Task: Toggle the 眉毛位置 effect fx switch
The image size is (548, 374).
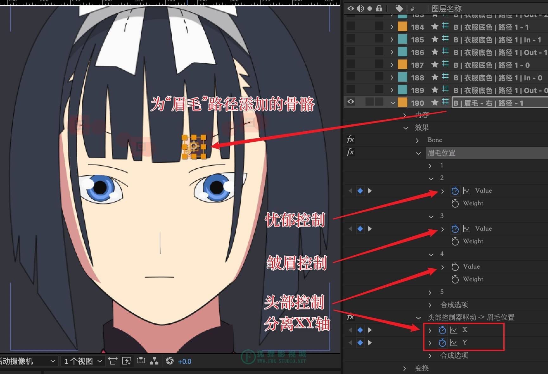Action: pyautogui.click(x=350, y=152)
